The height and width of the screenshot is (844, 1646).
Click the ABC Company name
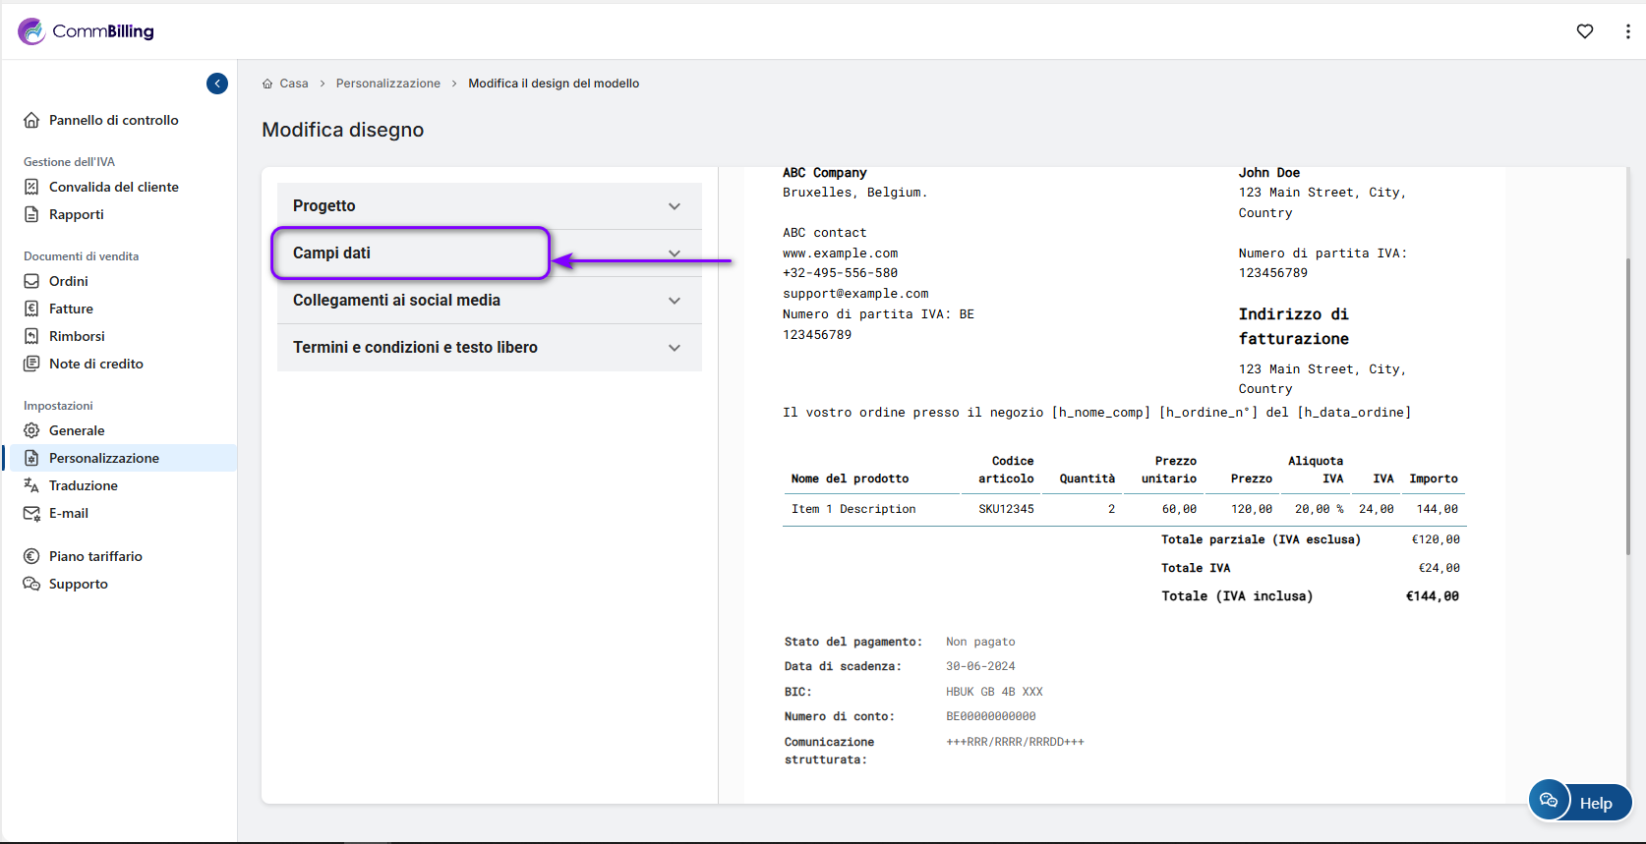(825, 173)
